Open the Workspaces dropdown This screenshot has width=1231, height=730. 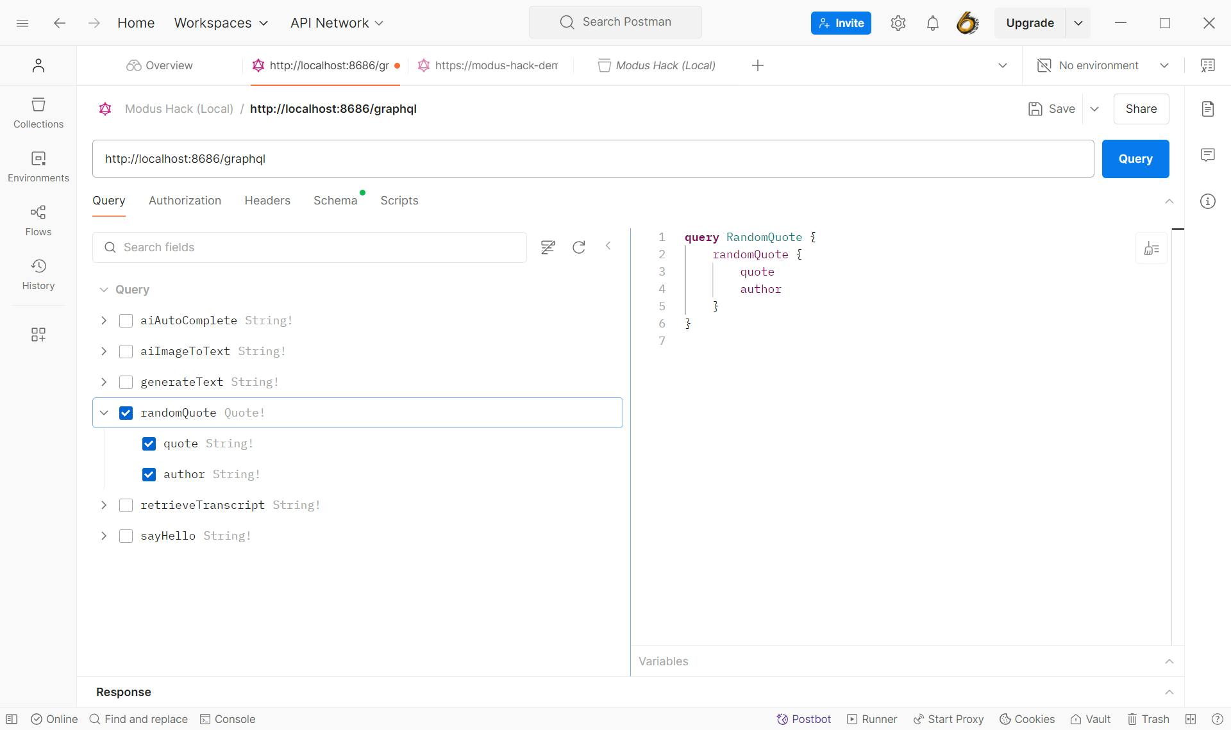[221, 23]
